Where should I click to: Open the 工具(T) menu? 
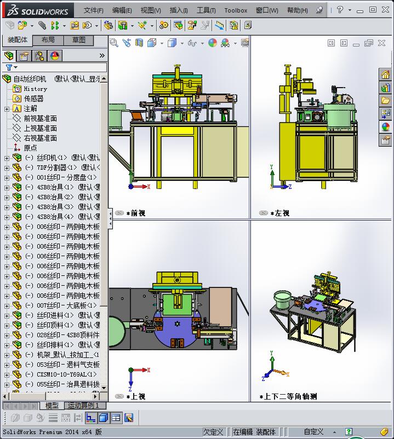tap(206, 10)
